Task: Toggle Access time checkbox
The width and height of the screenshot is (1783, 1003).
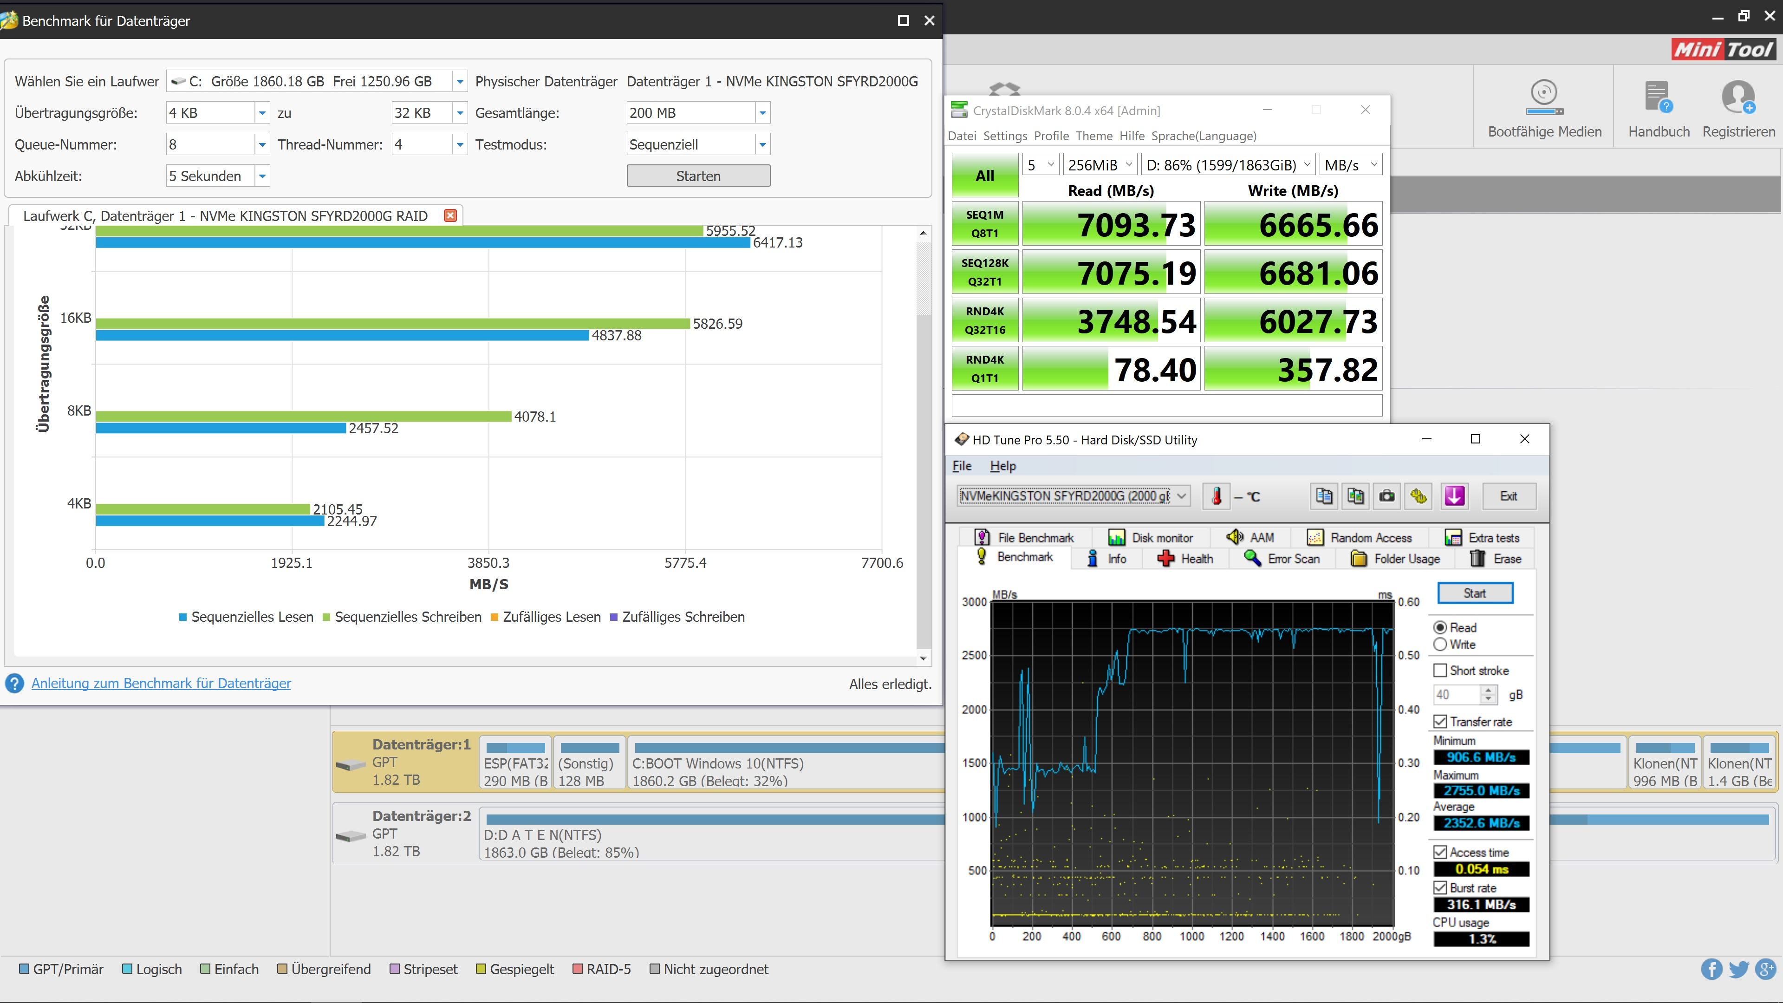Action: coord(1440,852)
